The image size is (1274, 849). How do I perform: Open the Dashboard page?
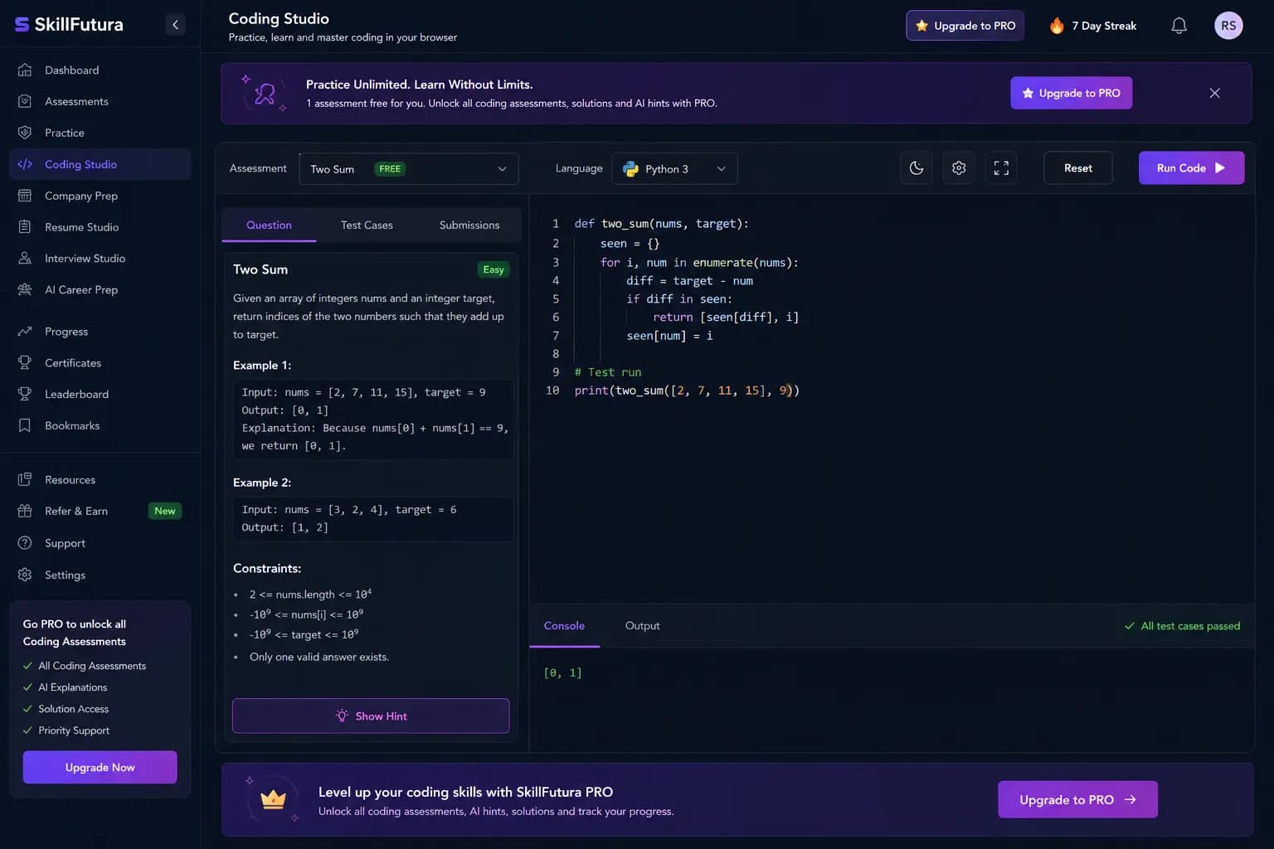click(x=100, y=70)
